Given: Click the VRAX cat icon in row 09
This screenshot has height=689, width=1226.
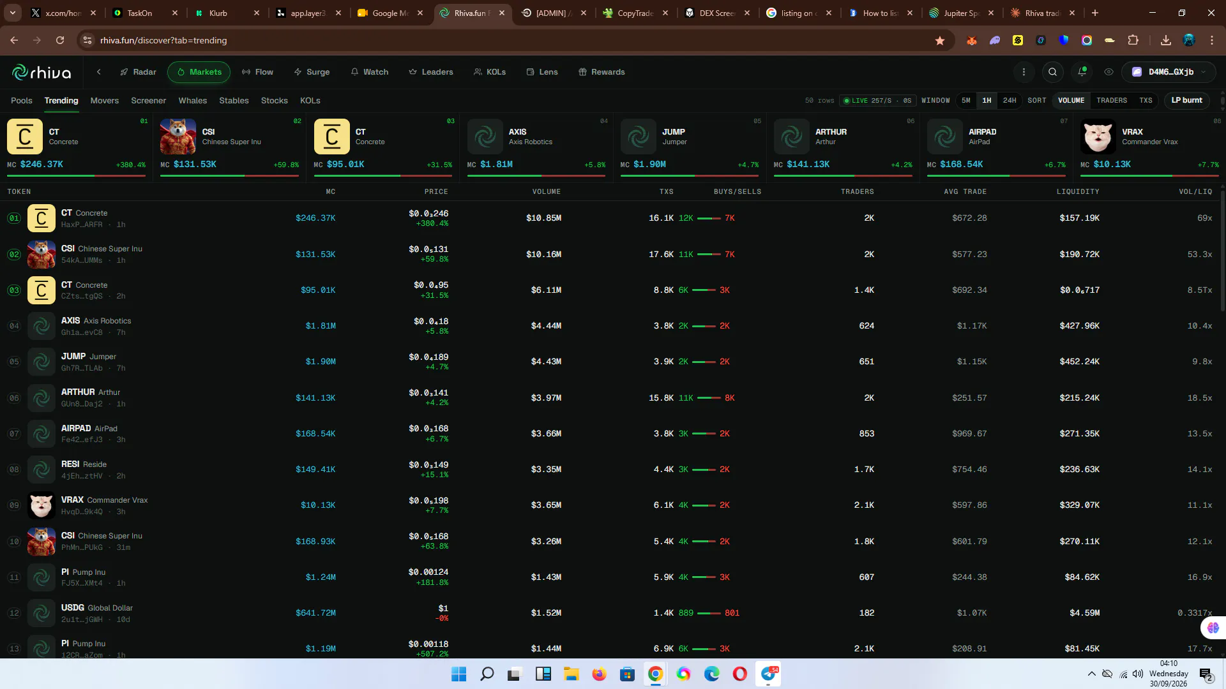Looking at the screenshot, I should click(42, 505).
